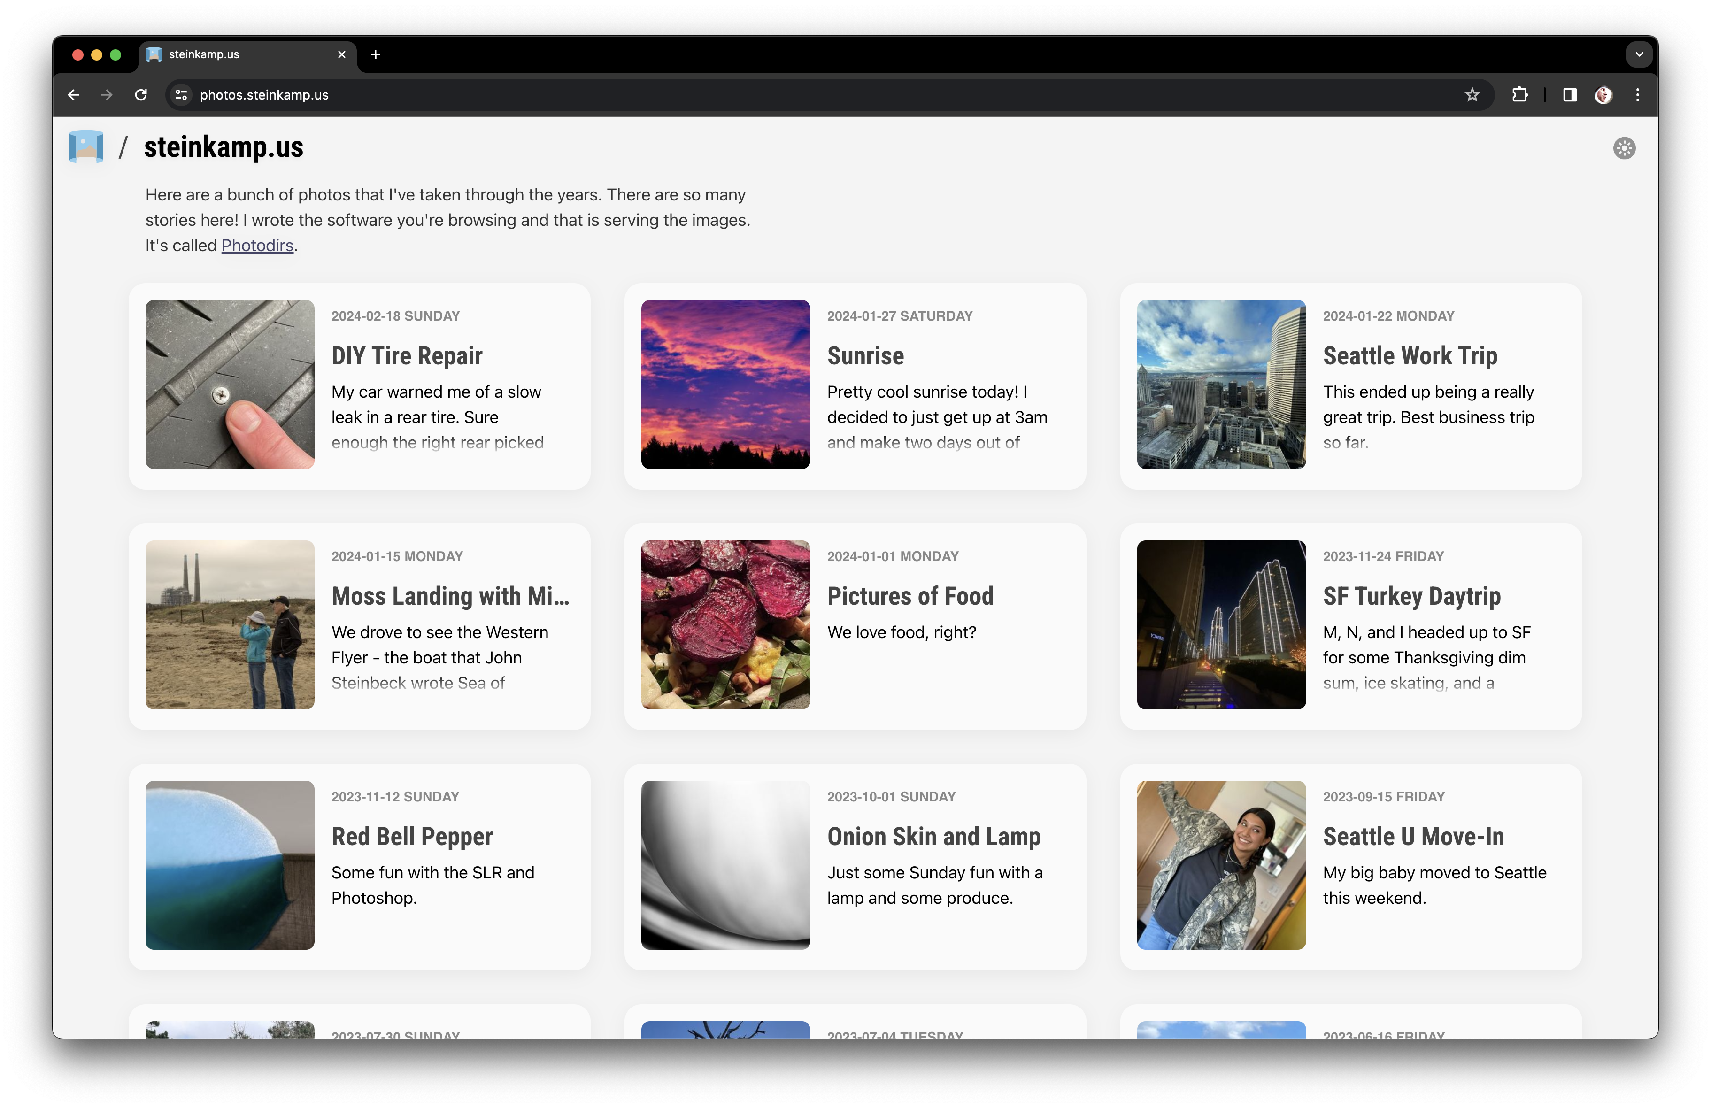This screenshot has height=1108, width=1711.
Task: Go back to the previous page
Action: (x=73, y=95)
